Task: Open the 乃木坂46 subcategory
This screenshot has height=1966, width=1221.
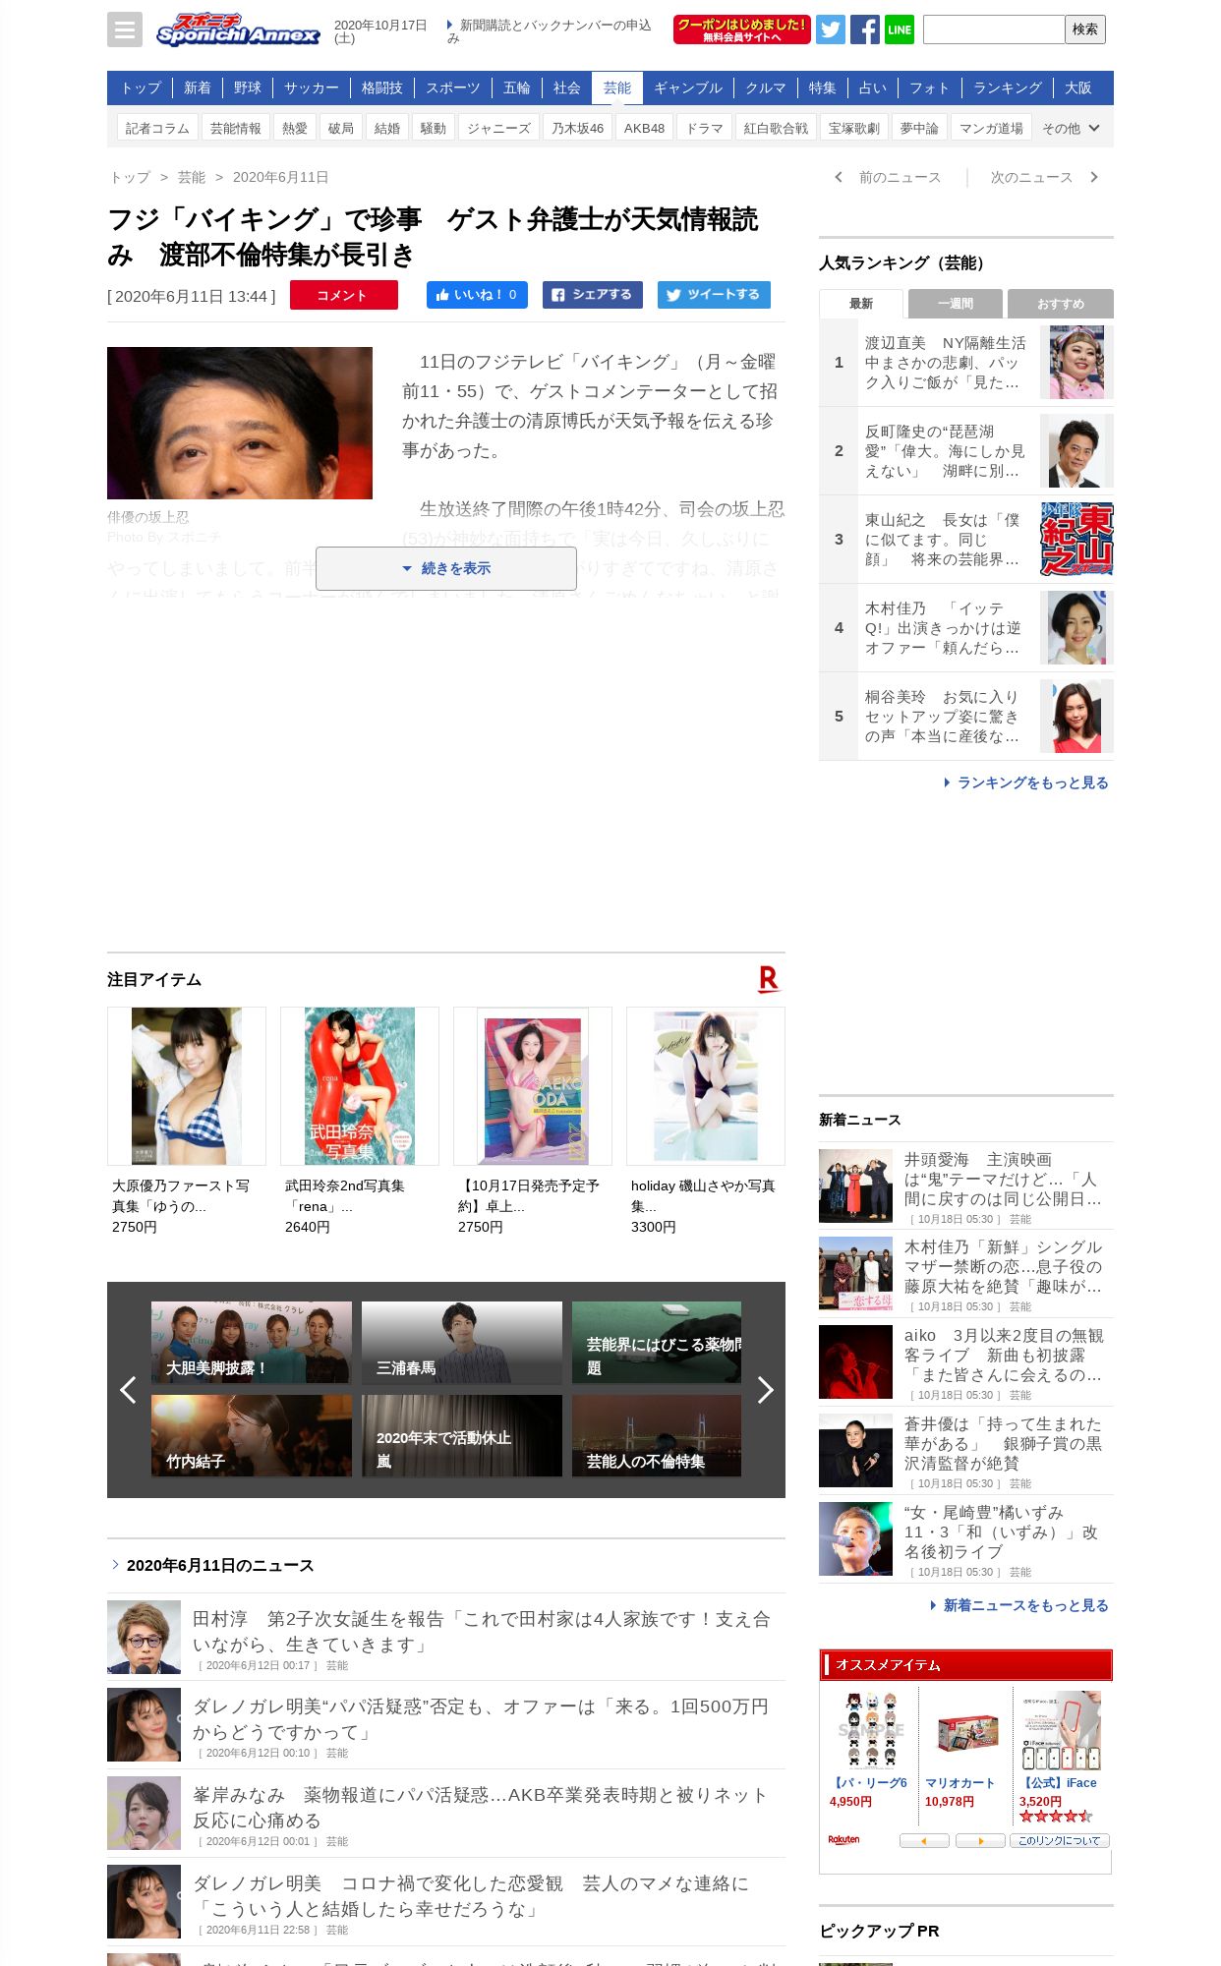Action: [x=578, y=129]
